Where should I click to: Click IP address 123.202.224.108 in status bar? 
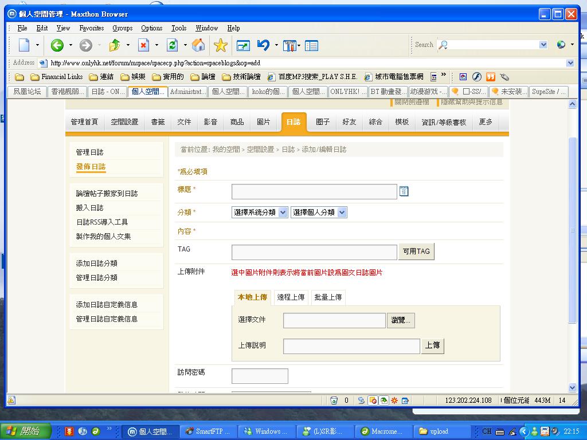coord(468,400)
